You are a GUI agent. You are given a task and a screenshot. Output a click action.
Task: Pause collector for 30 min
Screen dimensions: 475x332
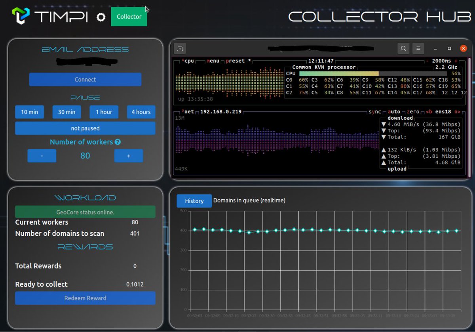[x=66, y=112]
